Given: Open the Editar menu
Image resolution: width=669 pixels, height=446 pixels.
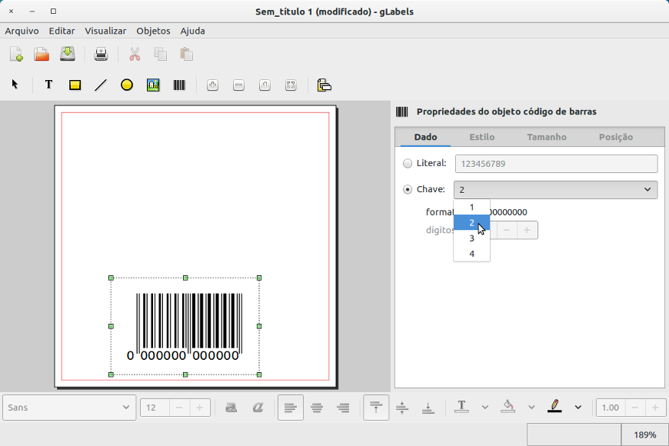Looking at the screenshot, I should coord(62,32).
